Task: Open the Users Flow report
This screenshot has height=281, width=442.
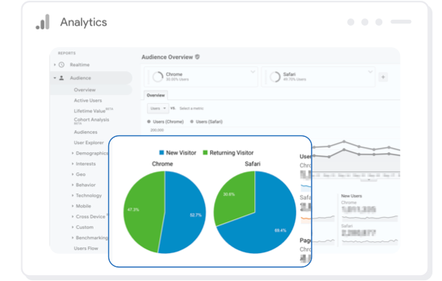Action: click(x=86, y=249)
